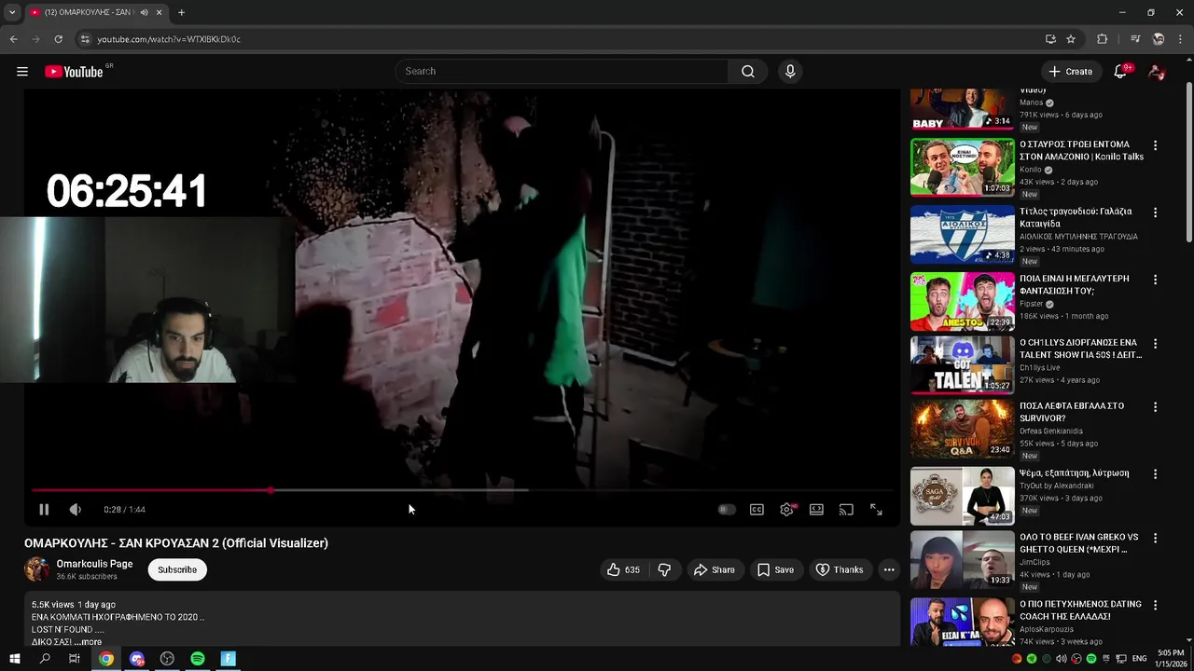Pause the video
The width and height of the screenshot is (1194, 671).
(x=44, y=510)
